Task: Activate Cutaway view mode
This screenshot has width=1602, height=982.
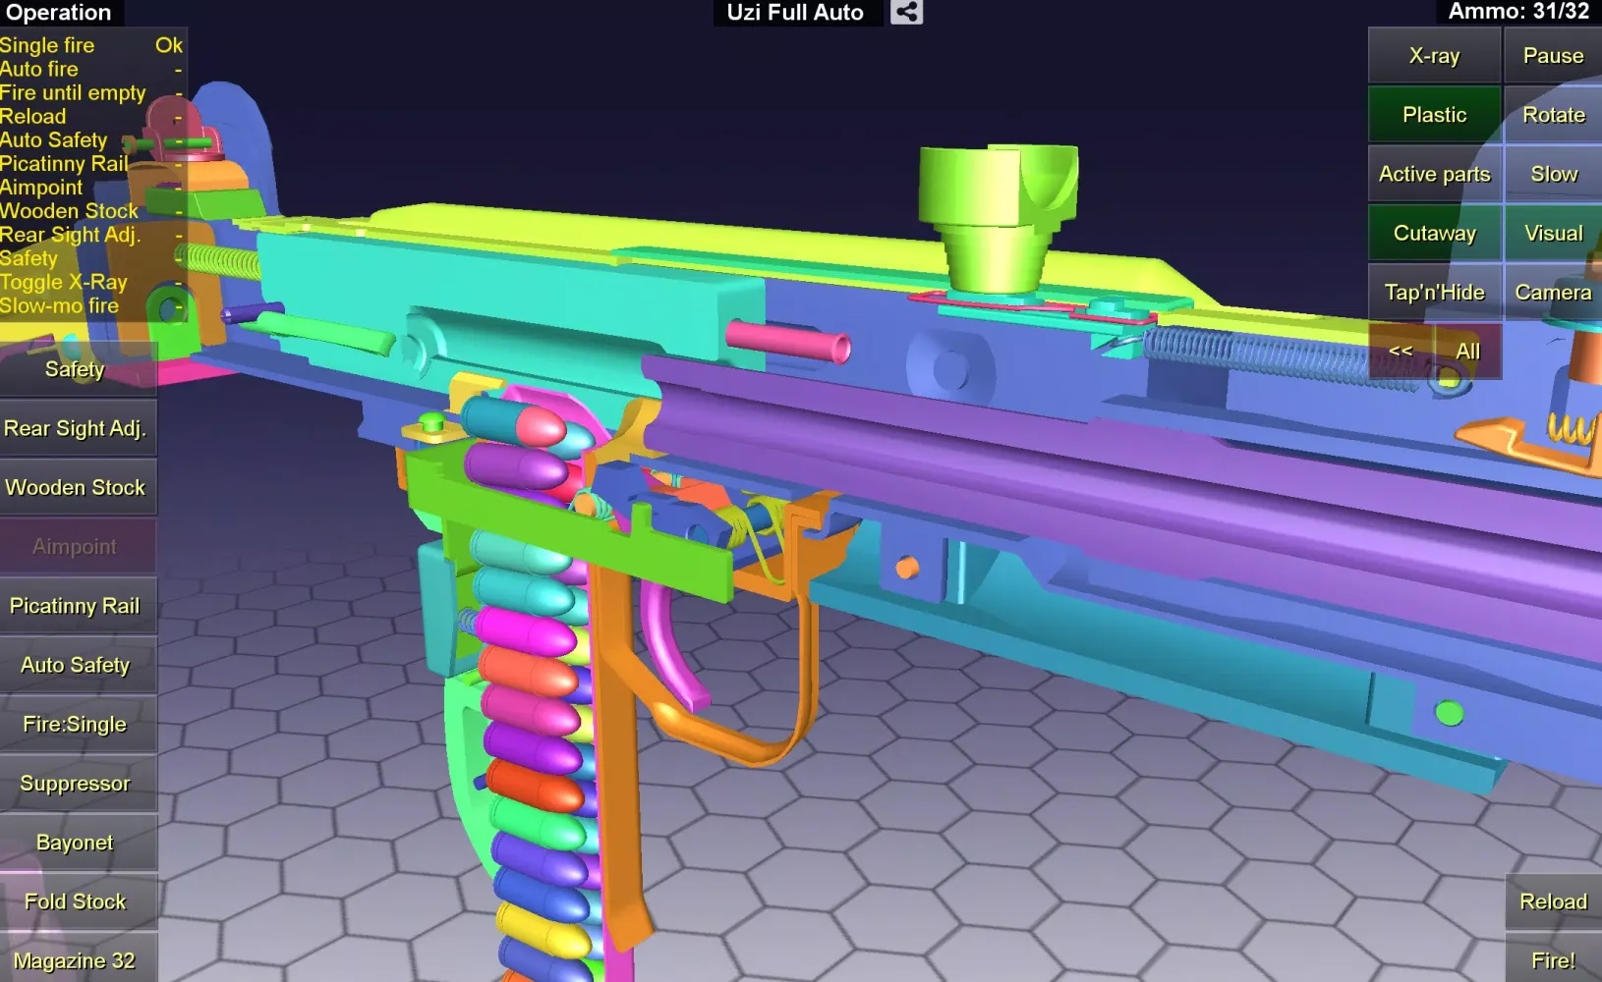Action: (1433, 233)
